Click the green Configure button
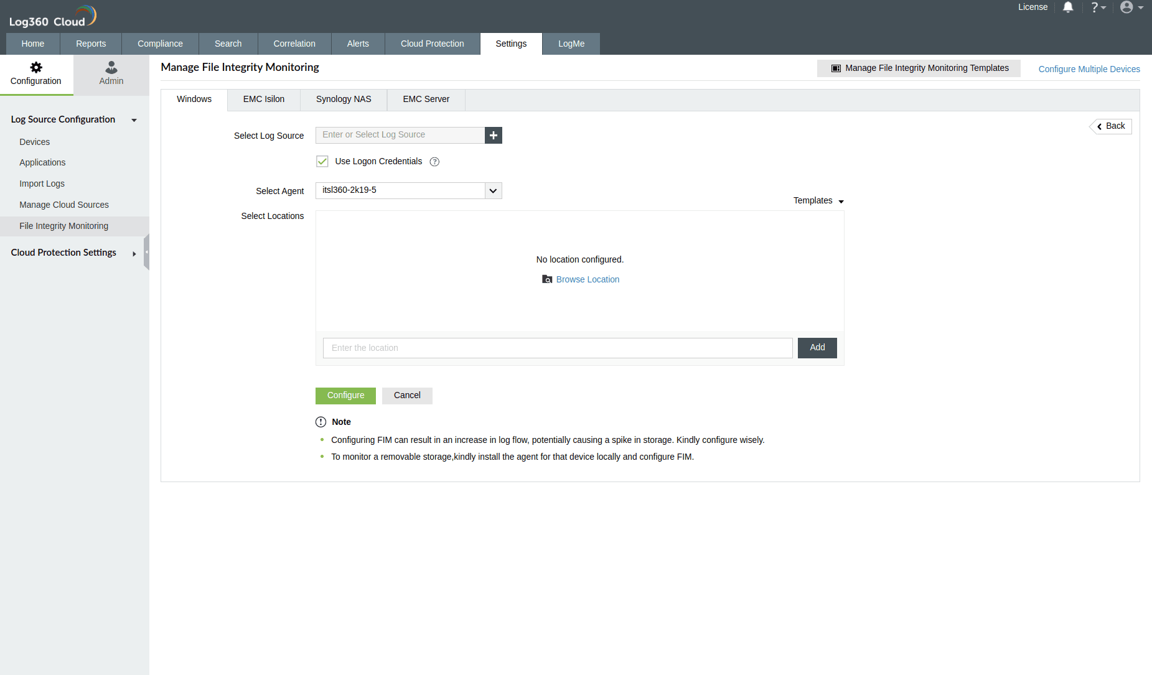 345,396
